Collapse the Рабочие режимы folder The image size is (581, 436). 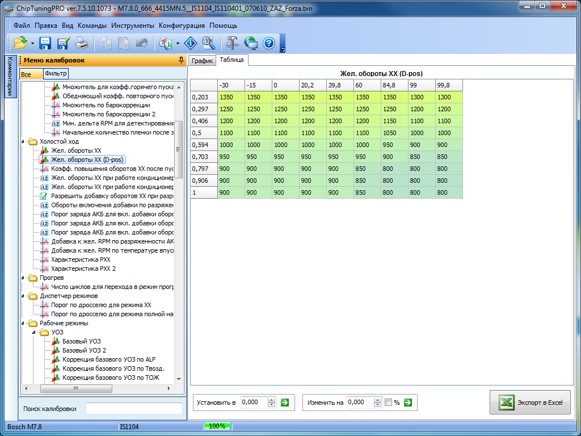click(23, 323)
